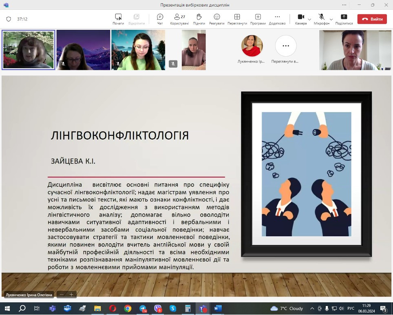Select Лукянченко Ір... participant avatar
The height and width of the screenshot is (315, 393).
[x=251, y=46]
